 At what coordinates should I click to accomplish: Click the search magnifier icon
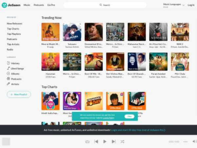pos(101,5)
